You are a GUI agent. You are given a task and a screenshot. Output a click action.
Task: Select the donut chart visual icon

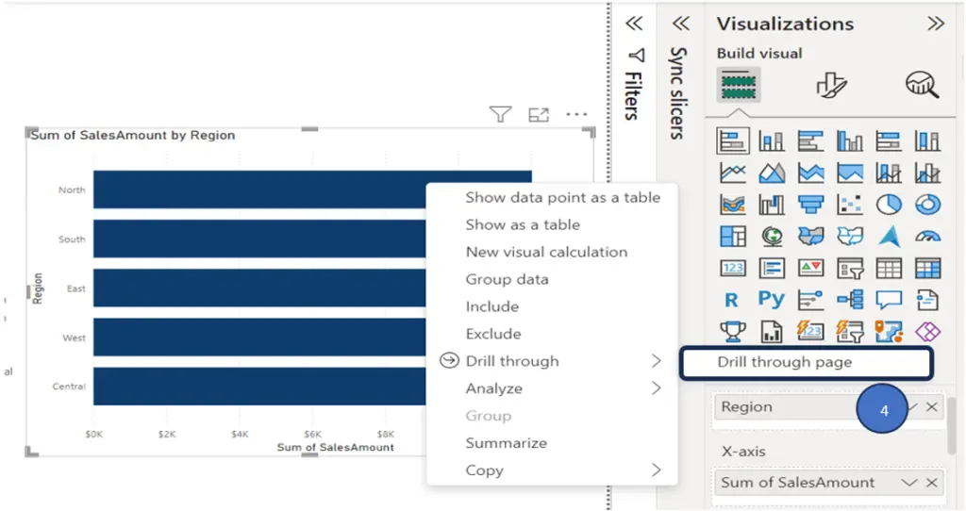[x=928, y=205]
